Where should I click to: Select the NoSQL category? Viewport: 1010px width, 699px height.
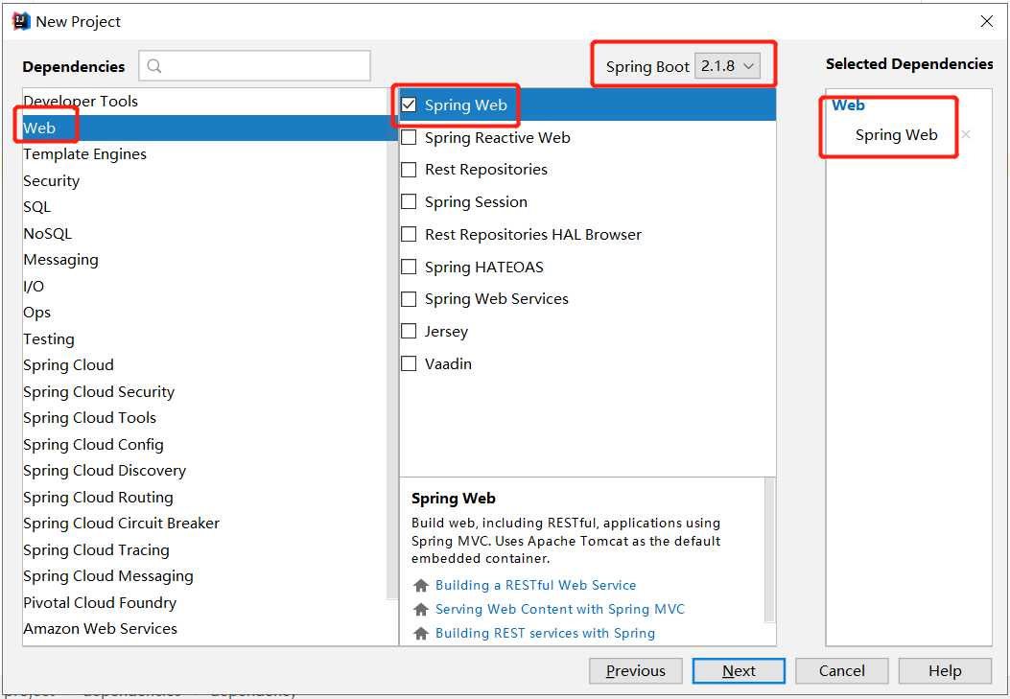pos(205,234)
